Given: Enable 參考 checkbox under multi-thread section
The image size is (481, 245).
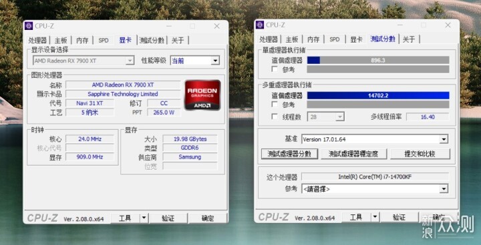Looking at the screenshot, I should 275,105.
